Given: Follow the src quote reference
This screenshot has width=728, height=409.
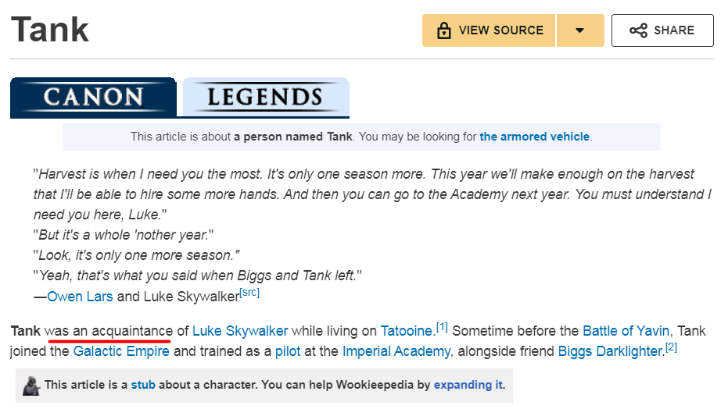Looking at the screenshot, I should pos(249,293).
